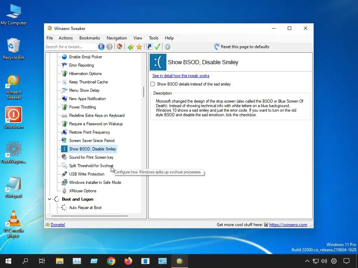Open settings via gray gear toolbar icon
This screenshot has width=358, height=268.
pos(167,47)
